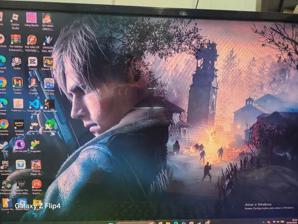This screenshot has height=224, width=298.
Task: Select The Witcher Enhanced game shortcut with shield
Action: click(x=6, y=187)
